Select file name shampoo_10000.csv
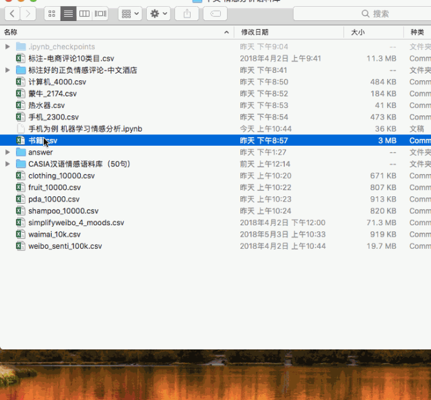This screenshot has height=400, width=431. 63,211
